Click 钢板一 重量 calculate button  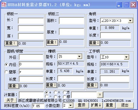point(11,43)
